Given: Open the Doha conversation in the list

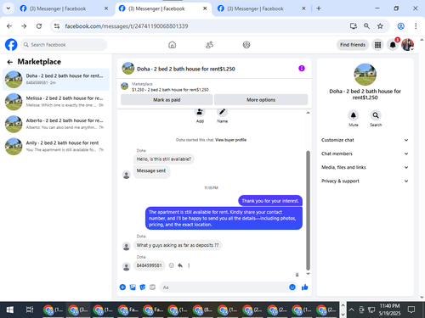Looking at the screenshot, I should (x=56, y=79).
